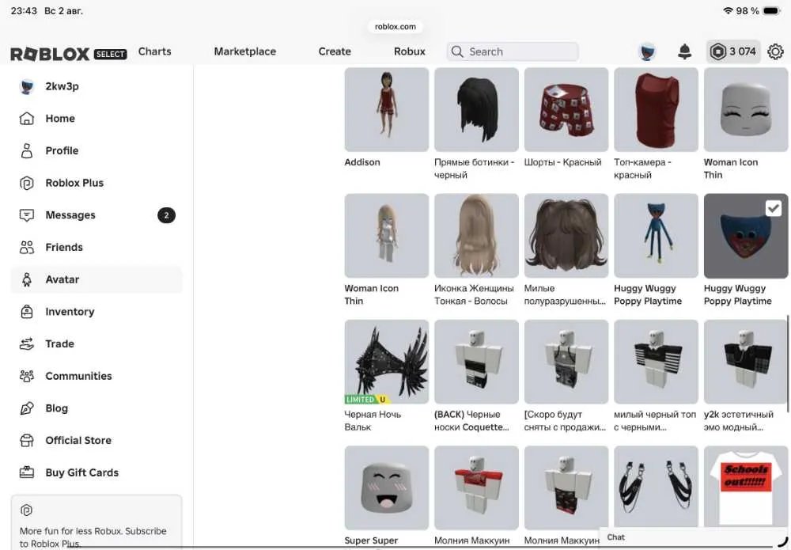Select the Charts navigation tab
This screenshot has height=550, width=791.
pos(155,51)
